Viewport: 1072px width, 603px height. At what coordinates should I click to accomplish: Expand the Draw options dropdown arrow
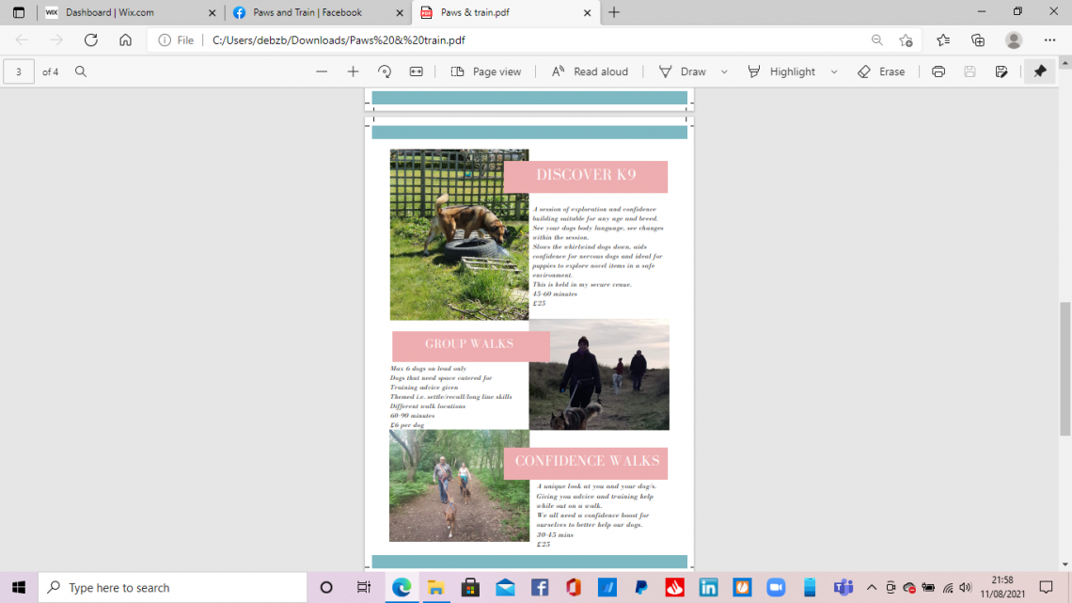(x=724, y=71)
